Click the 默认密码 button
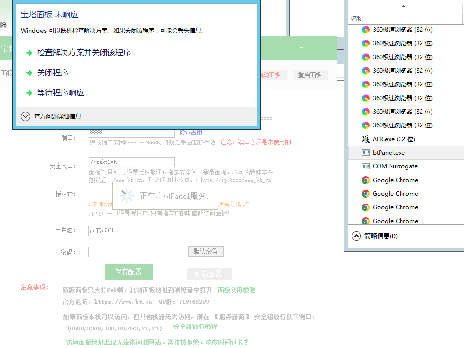The image size is (464, 348). pos(206,252)
